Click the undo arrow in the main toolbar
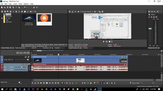The width and height of the screenshot is (163, 91). 25,7
